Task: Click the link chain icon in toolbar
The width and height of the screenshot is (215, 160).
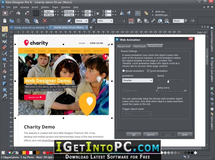Action: 153,21
